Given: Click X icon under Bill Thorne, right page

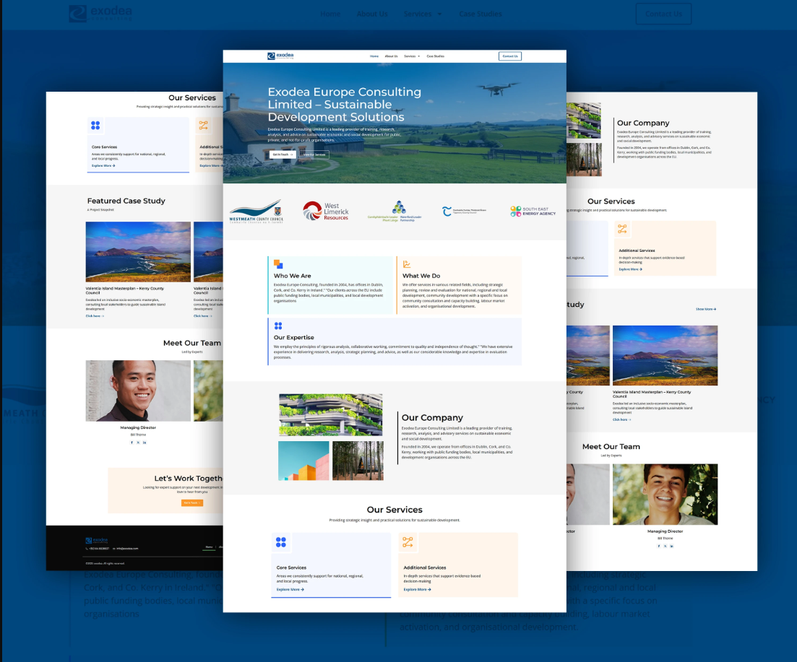Looking at the screenshot, I should coord(665,546).
